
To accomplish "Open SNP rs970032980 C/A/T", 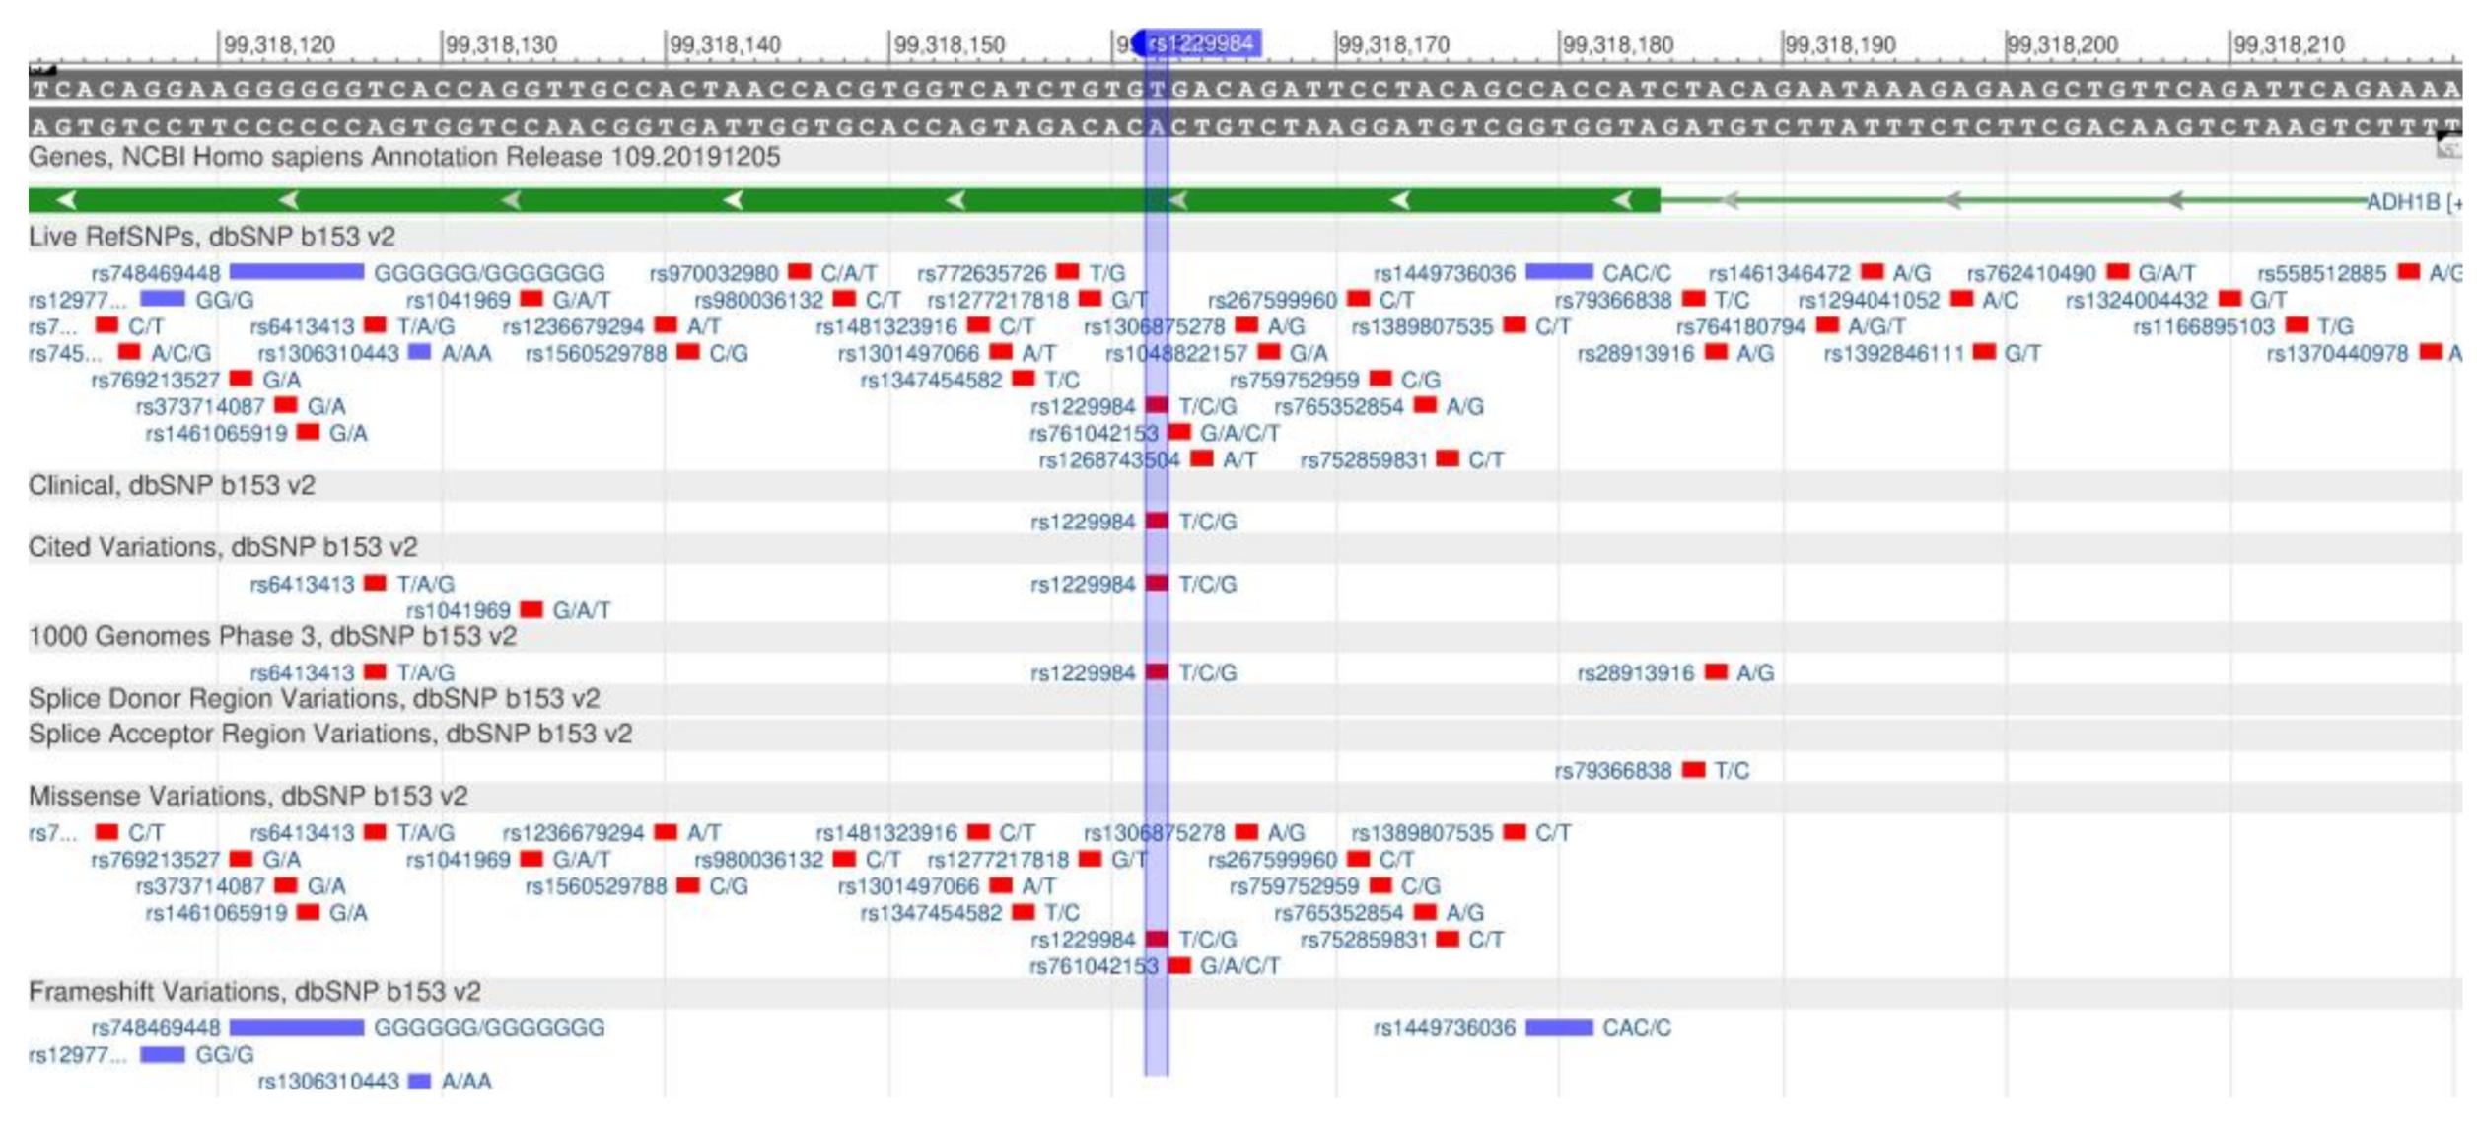I will 763,273.
